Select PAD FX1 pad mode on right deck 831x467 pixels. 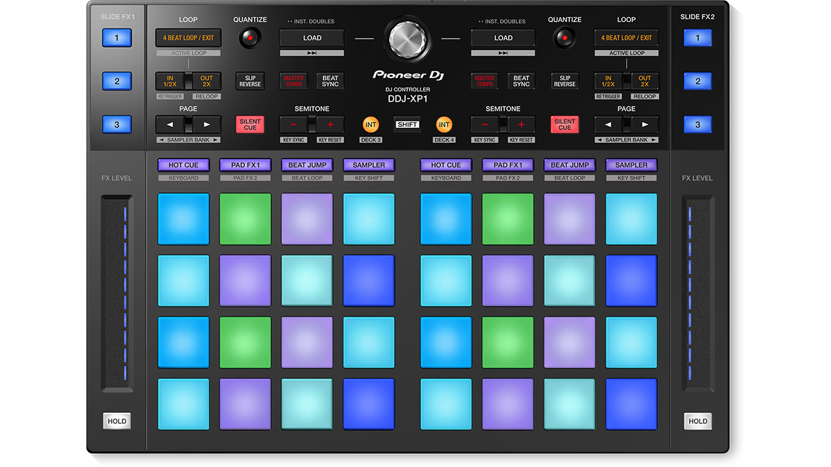508,165
